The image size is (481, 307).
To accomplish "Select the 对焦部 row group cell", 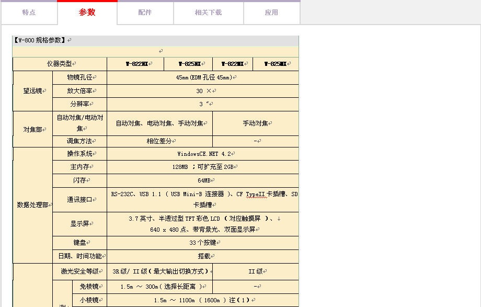I will click(32, 129).
